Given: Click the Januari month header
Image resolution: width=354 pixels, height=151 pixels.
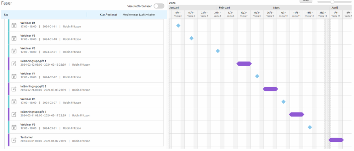Looking at the screenshot, I should 174,8.
